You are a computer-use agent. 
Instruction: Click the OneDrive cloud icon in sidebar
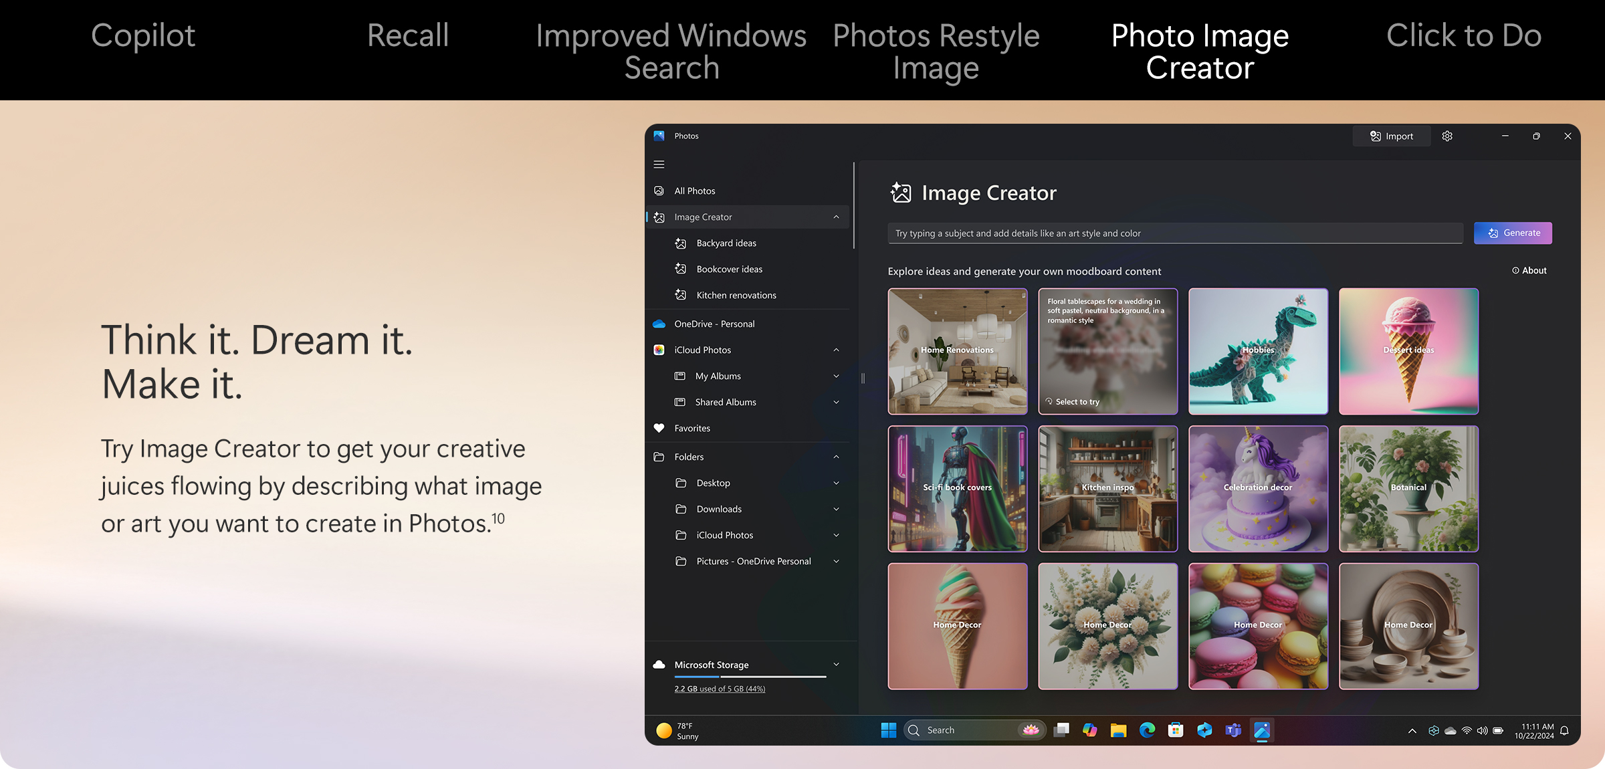(659, 324)
